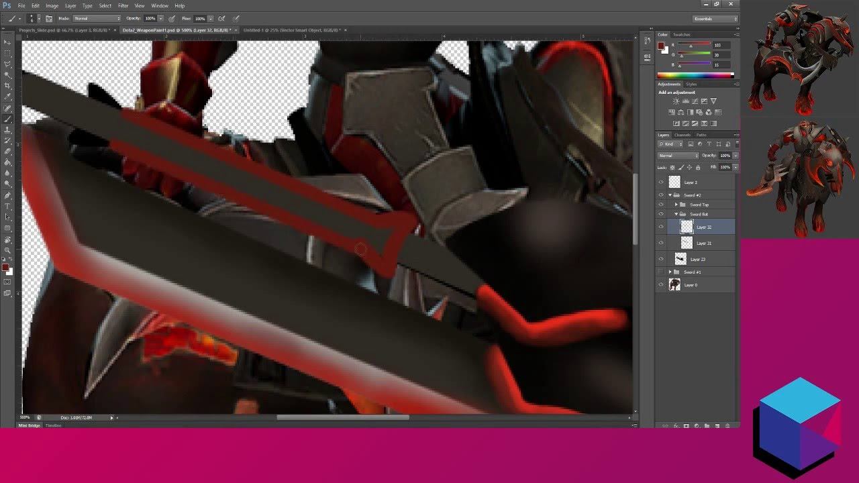The image size is (859, 483).
Task: Switch to the Swatches tab
Action: [x=681, y=34]
